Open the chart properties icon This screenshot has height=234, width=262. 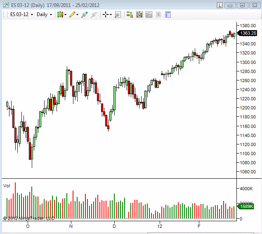[168, 14]
